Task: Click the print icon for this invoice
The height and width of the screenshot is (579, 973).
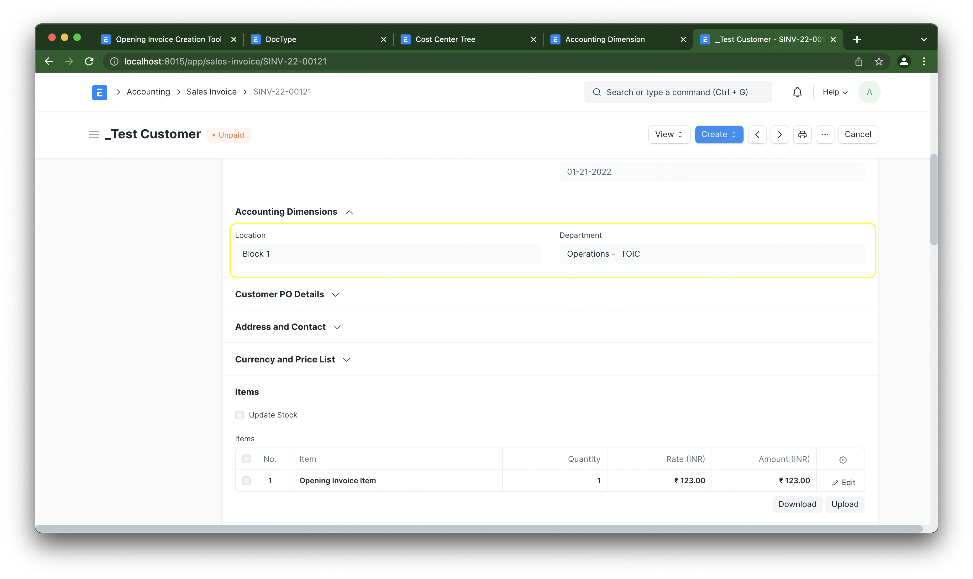Action: pos(802,134)
